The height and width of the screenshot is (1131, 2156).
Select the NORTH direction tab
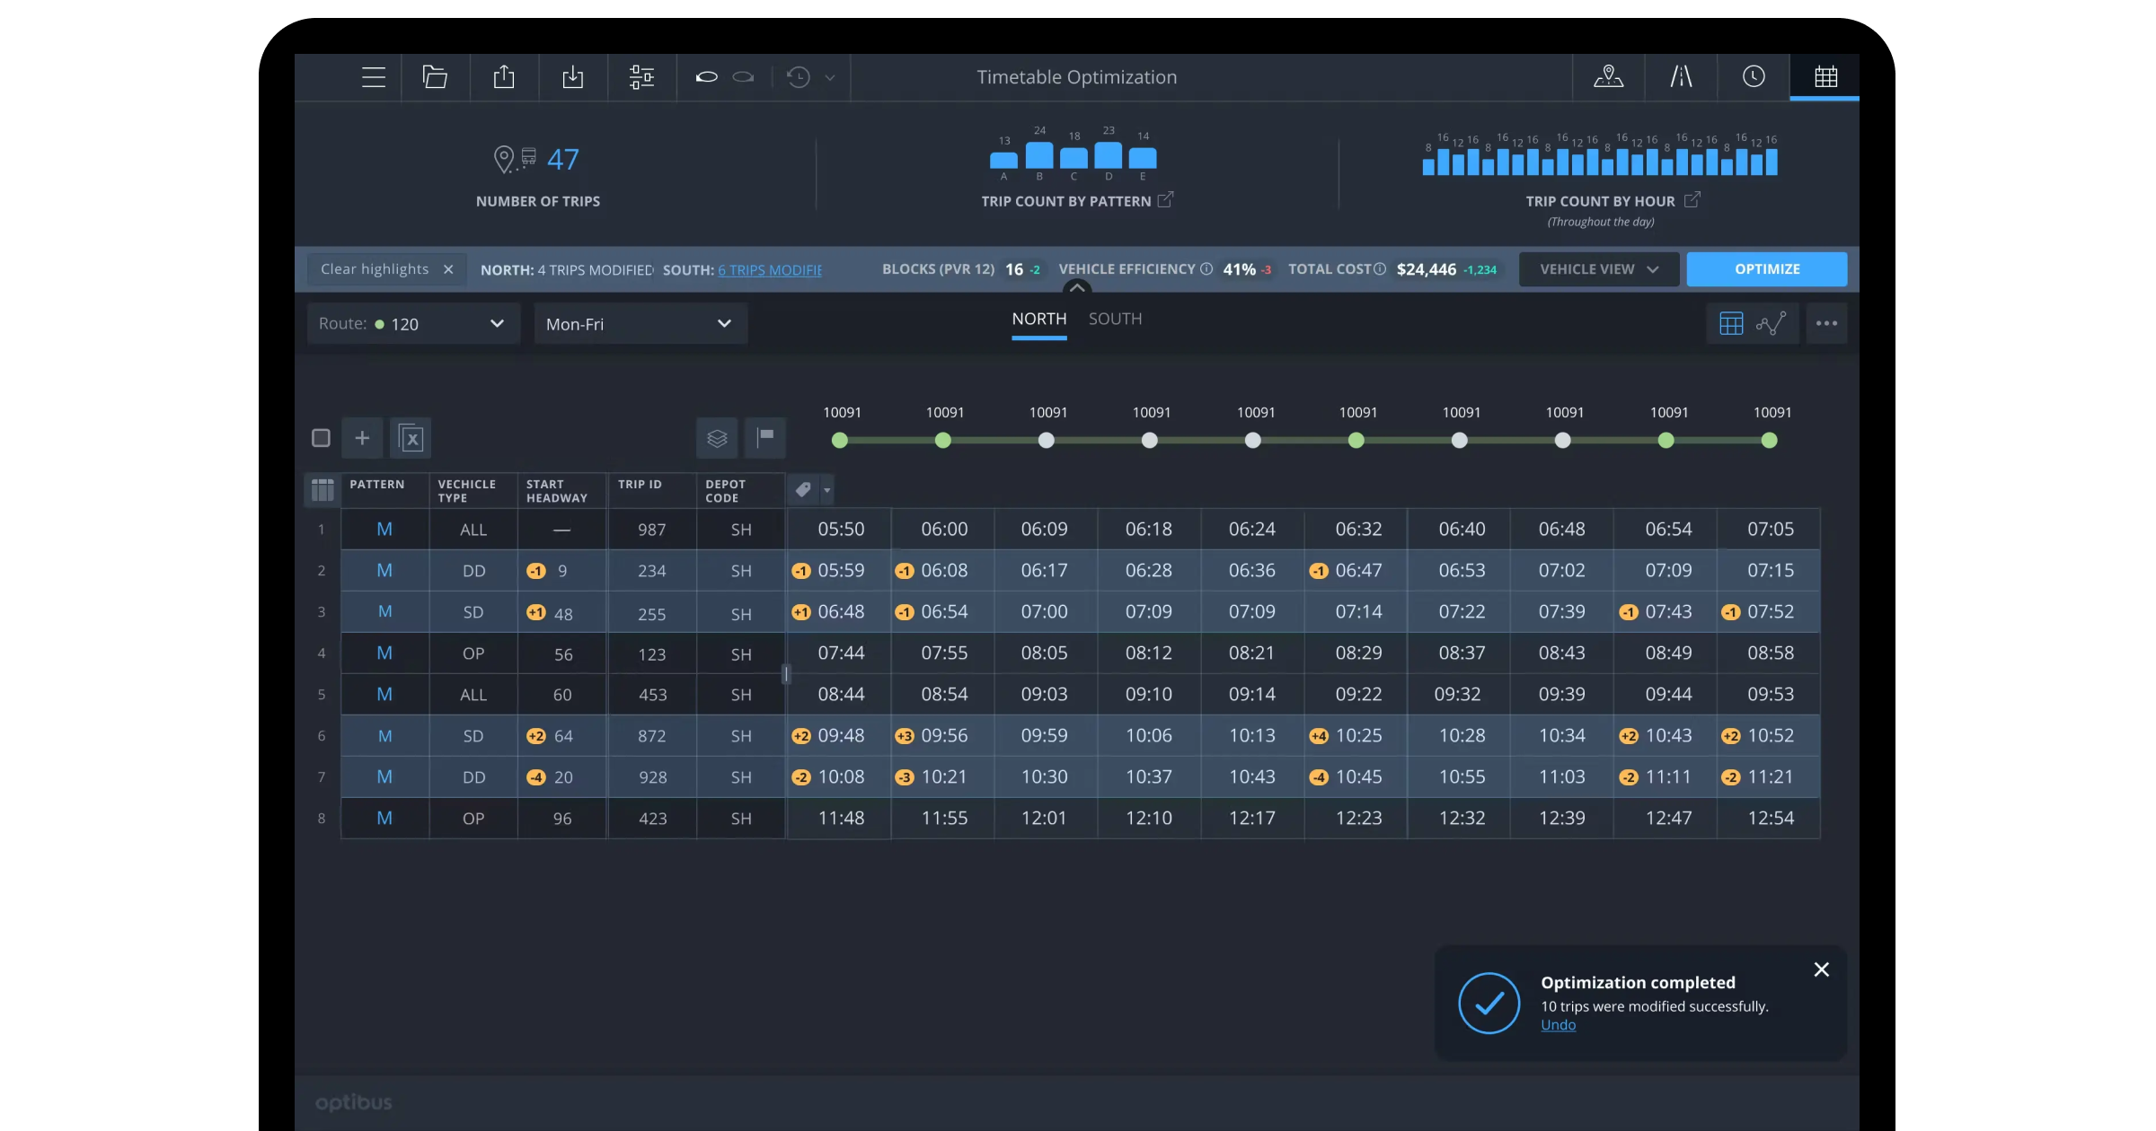pyautogui.click(x=1038, y=319)
